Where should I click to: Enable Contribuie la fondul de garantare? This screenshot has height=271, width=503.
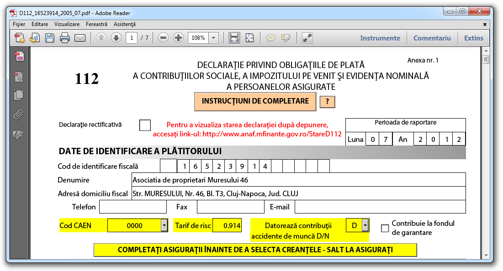click(385, 228)
